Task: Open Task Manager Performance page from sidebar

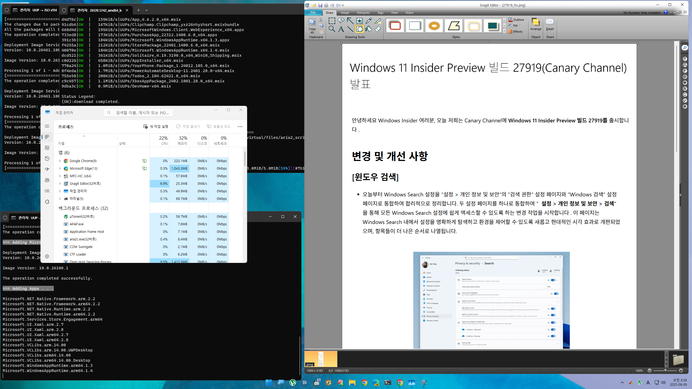Action: 47,148
